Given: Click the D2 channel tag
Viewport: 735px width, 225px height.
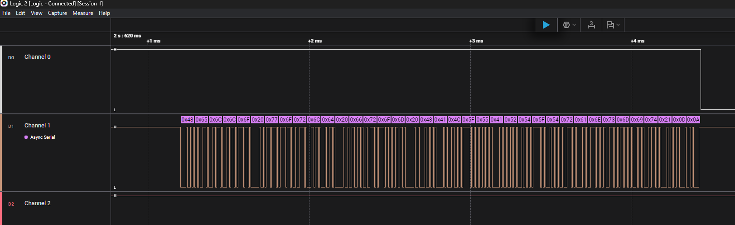Looking at the screenshot, I should tap(11, 204).
